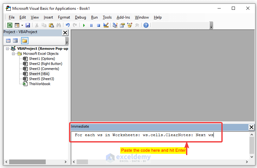Open Visual Basic Help question mark icon

pyautogui.click(x=146, y=25)
